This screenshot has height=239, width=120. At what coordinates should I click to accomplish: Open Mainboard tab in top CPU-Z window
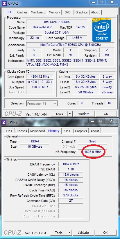point(38,12)
